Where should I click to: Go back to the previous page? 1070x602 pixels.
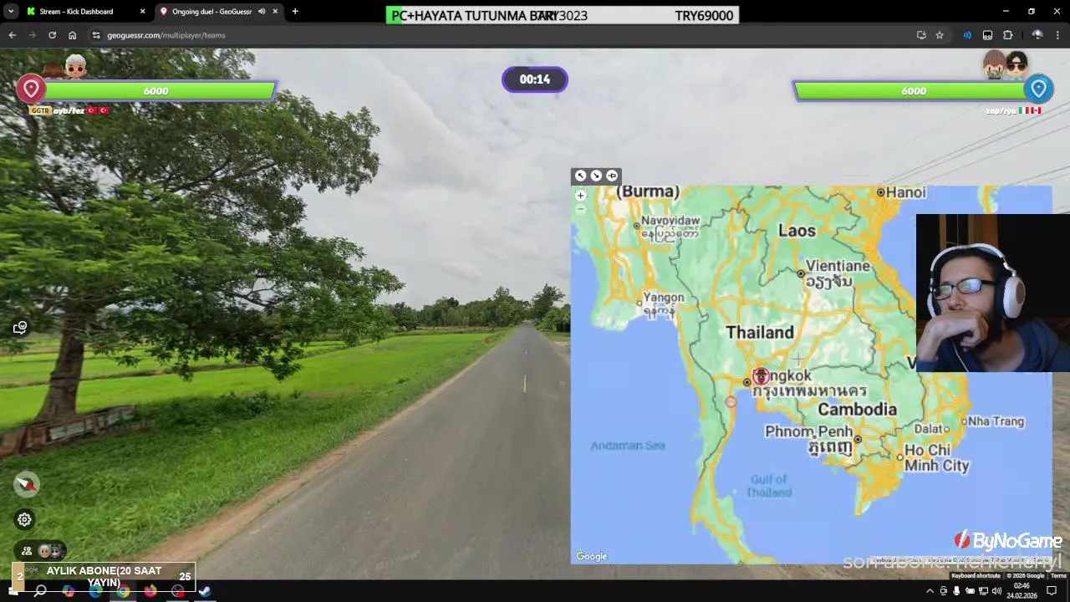pos(12,35)
